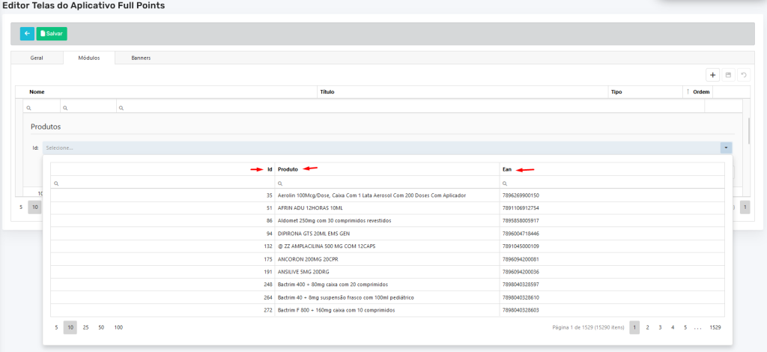
Task: Sort popup by Ean column
Action: pos(612,169)
